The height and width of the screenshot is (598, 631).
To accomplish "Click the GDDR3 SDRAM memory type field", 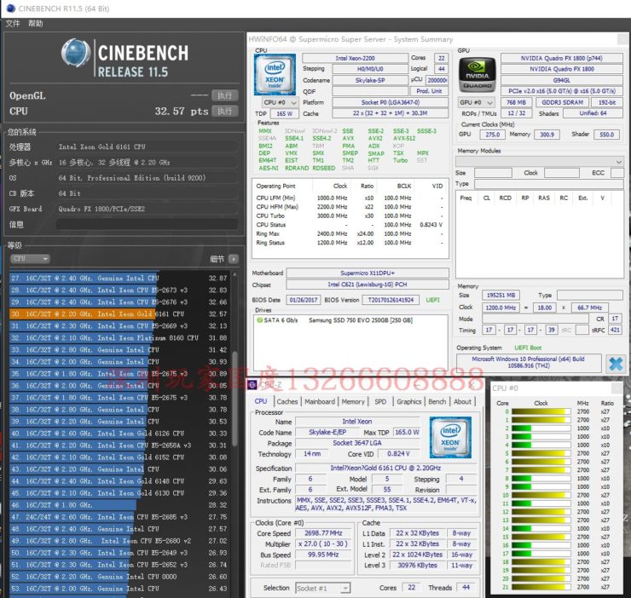I will tap(562, 102).
